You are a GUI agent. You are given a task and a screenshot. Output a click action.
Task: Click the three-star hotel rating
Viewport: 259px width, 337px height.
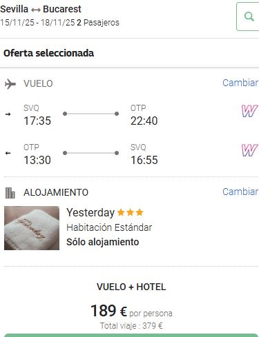(131, 212)
